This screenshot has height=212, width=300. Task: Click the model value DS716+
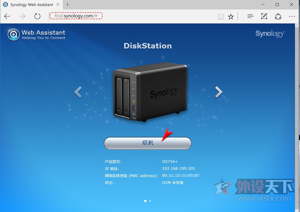coord(170,161)
